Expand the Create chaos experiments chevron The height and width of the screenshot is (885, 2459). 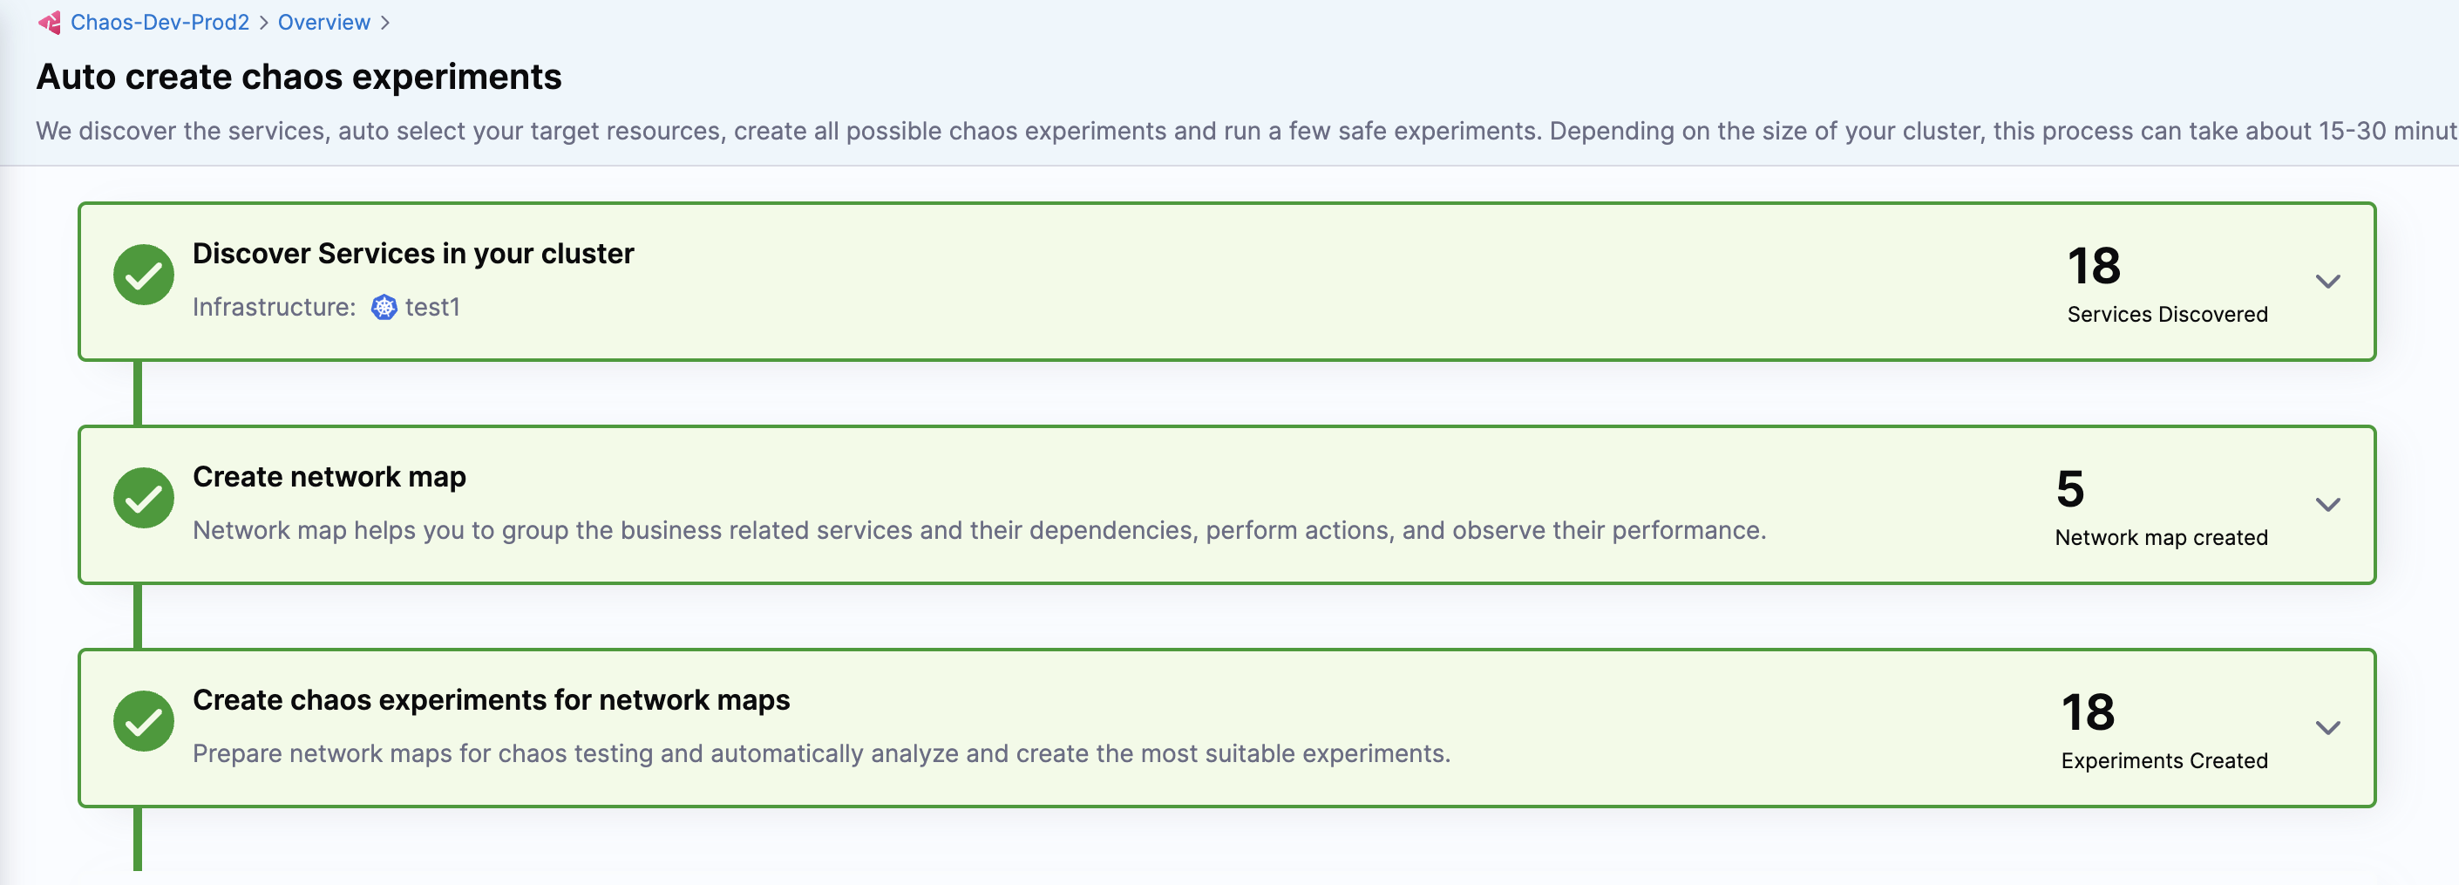coord(2328,727)
